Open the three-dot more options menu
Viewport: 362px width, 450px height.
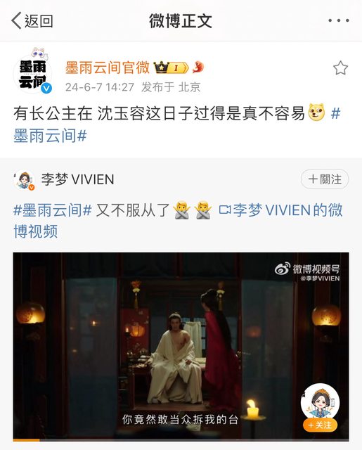[x=339, y=20]
